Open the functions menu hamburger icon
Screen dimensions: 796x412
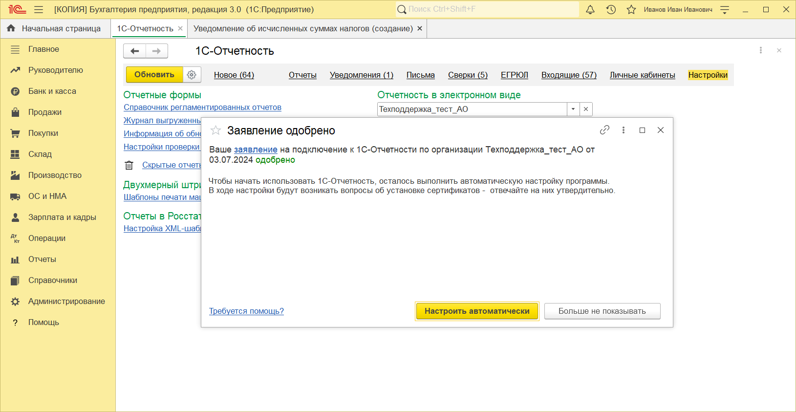[x=39, y=9]
